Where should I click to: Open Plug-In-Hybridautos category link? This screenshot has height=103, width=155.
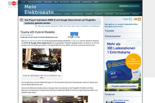coord(82,26)
